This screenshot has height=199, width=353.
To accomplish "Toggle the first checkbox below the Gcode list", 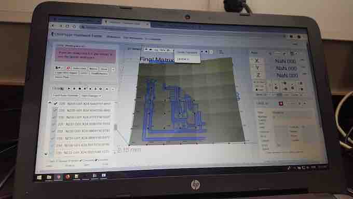I will 81,161.
